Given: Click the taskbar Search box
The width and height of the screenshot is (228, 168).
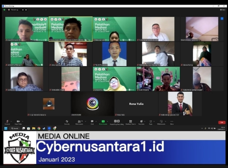Looking at the screenshot, I should point(15,128).
